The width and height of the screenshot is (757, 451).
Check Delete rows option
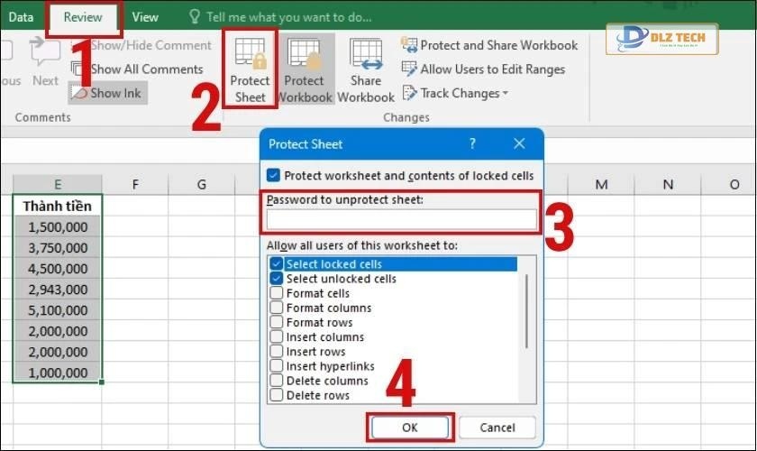[276, 395]
